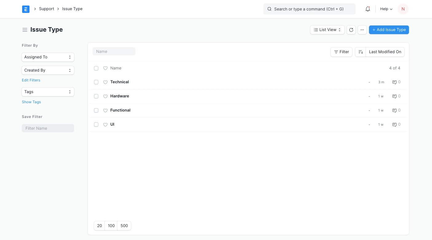Open the Help menu
This screenshot has height=240, width=432.
(386, 9)
